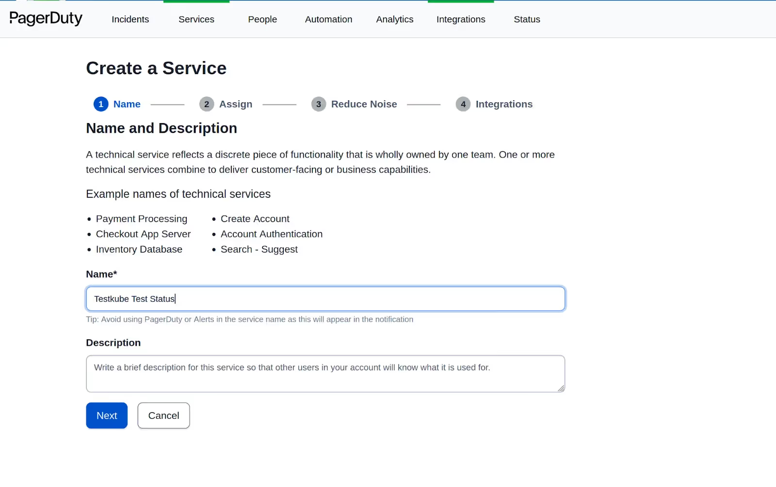
Task: Click the 'Description' field label
Action: point(113,343)
